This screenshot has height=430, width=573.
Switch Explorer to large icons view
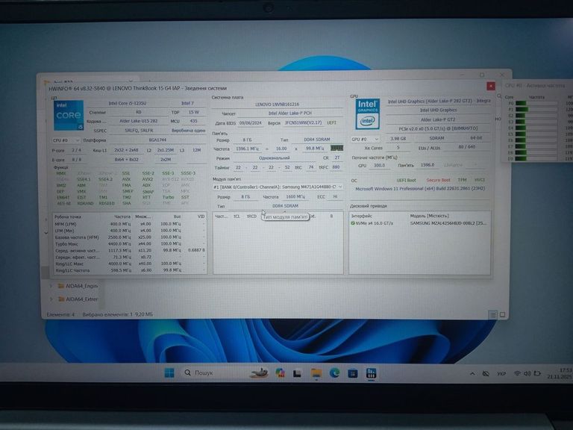point(502,314)
